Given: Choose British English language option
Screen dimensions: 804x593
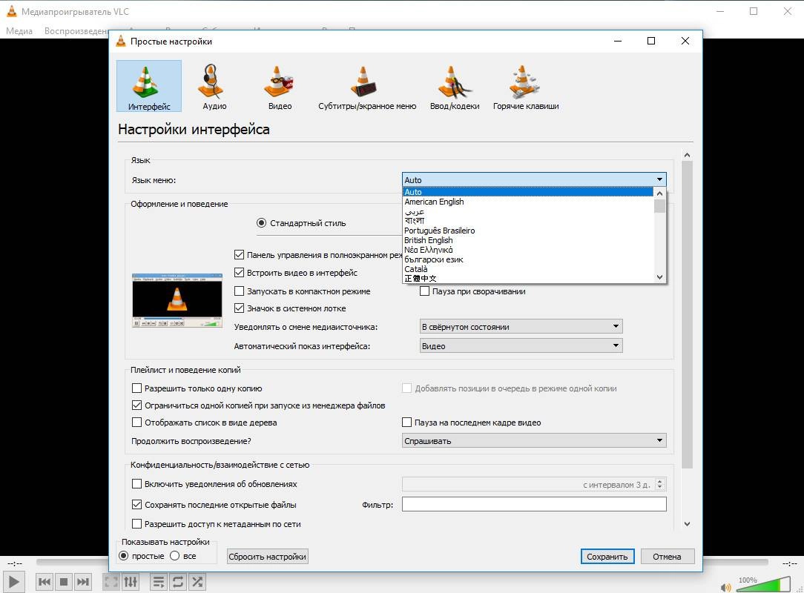Looking at the screenshot, I should click(528, 240).
